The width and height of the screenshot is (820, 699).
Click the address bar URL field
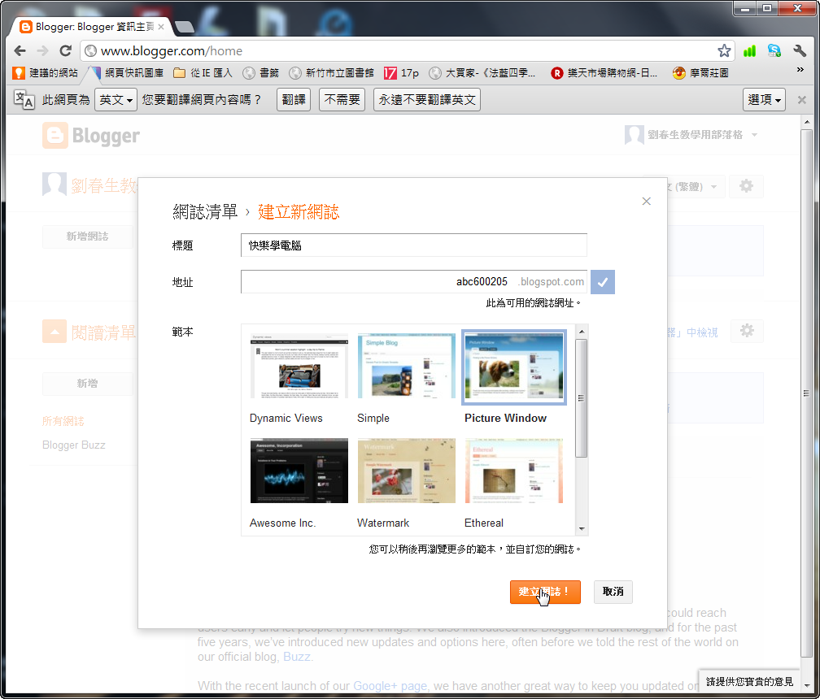point(407,50)
